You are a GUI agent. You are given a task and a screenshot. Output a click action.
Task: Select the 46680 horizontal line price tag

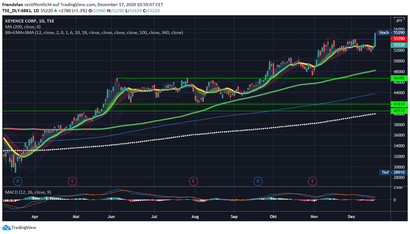[x=399, y=77]
